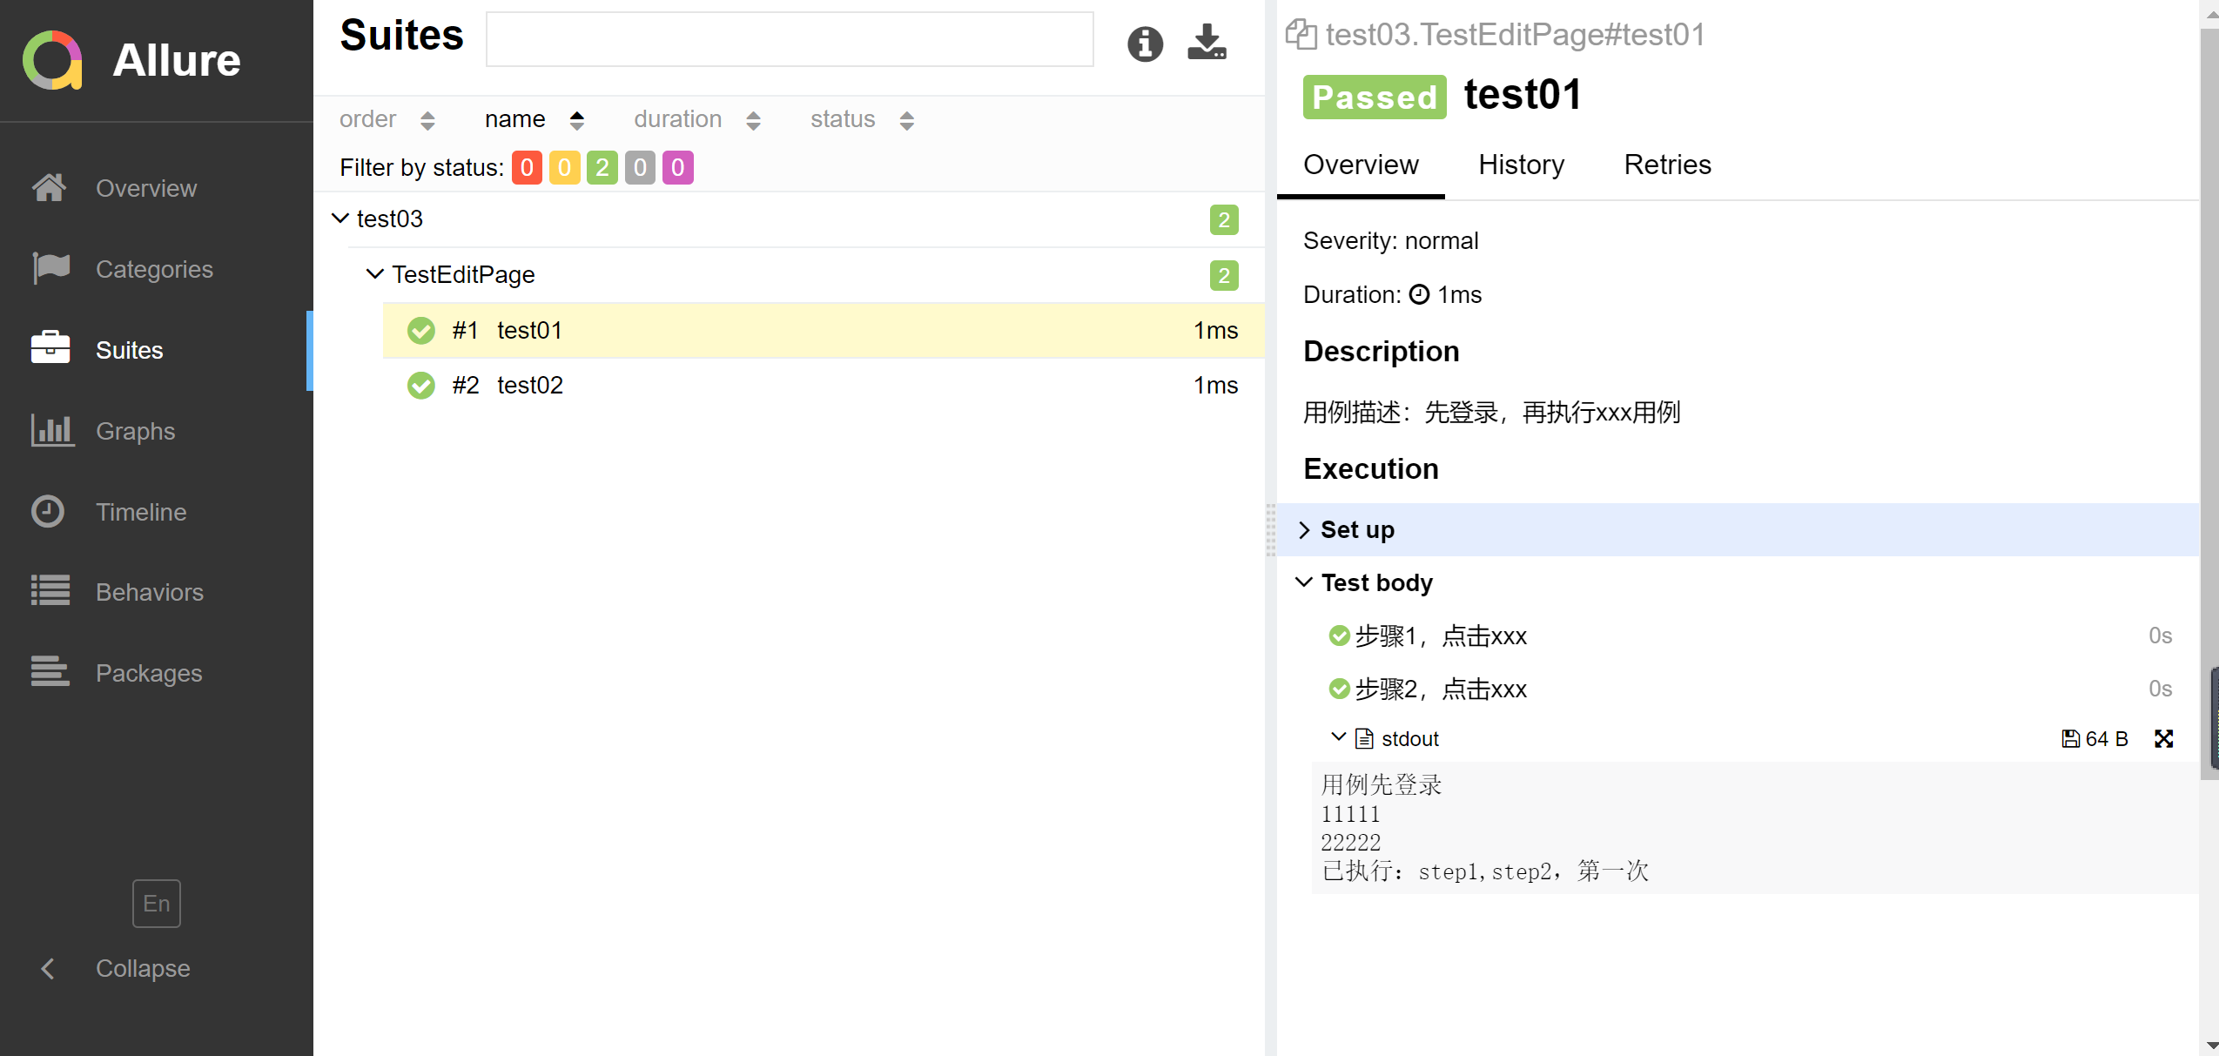The image size is (2219, 1056).
Task: Click the 步骤2 passed status icon
Action: 1339,689
